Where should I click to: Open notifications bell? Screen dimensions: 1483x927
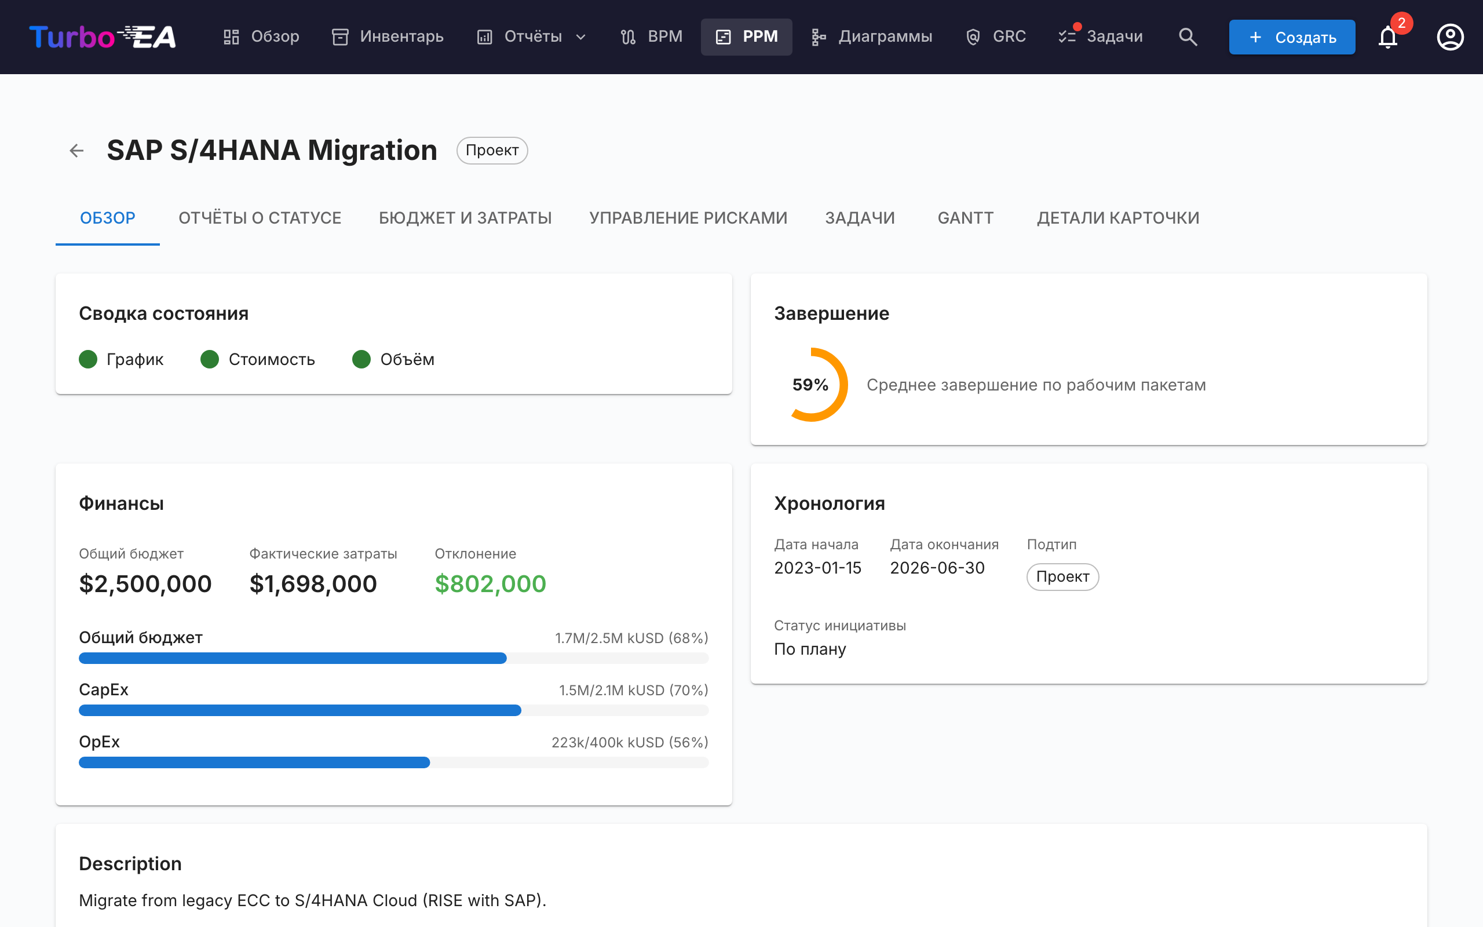tap(1387, 38)
